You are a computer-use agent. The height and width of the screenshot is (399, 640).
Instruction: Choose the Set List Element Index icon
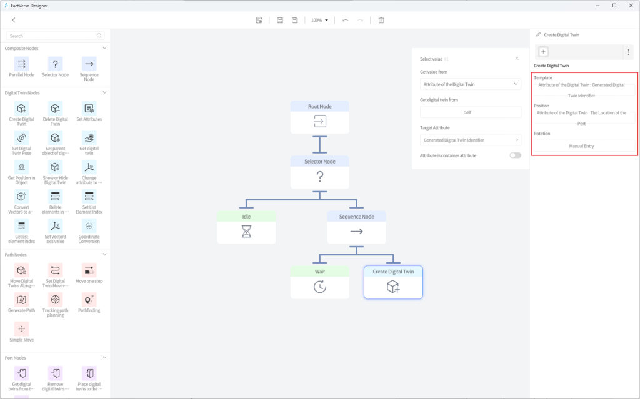pos(89,197)
